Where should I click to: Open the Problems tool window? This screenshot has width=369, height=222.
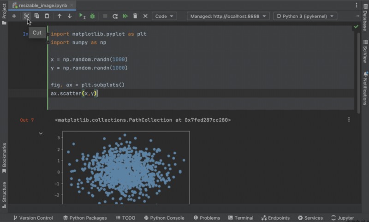[207, 218]
